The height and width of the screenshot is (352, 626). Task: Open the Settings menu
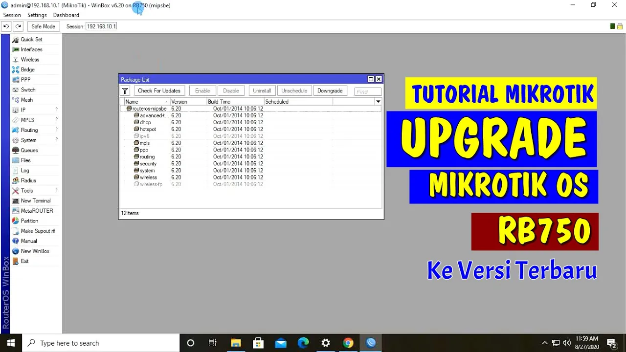pyautogui.click(x=37, y=15)
